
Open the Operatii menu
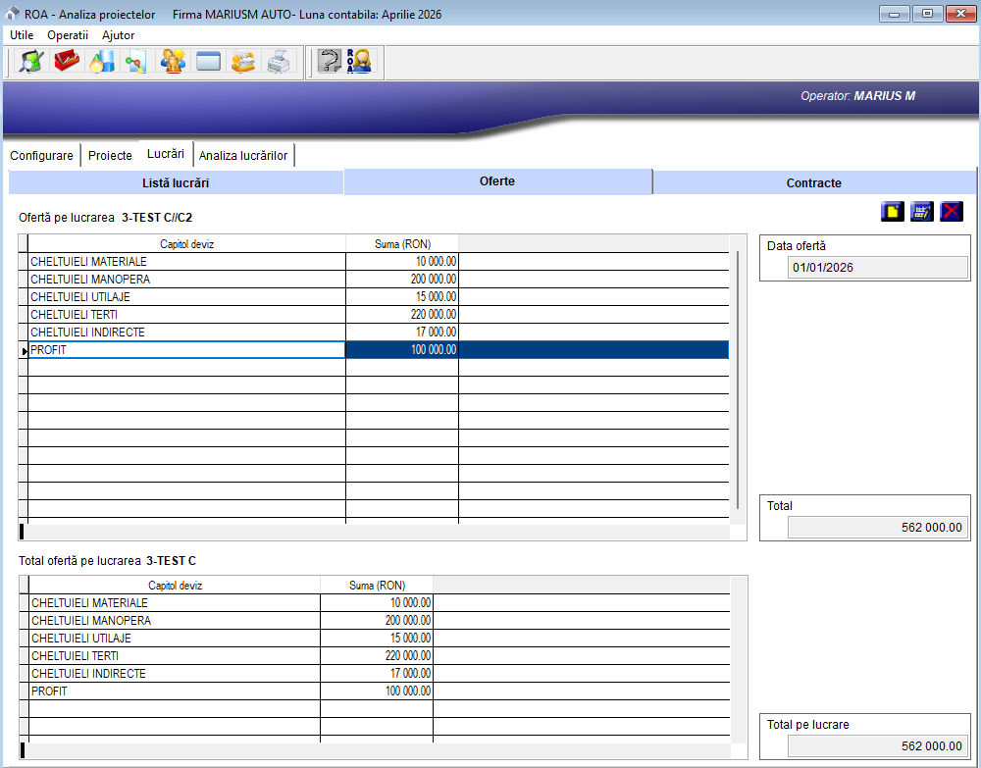coord(68,35)
